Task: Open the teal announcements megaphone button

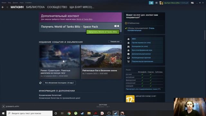Action: [151, 3]
